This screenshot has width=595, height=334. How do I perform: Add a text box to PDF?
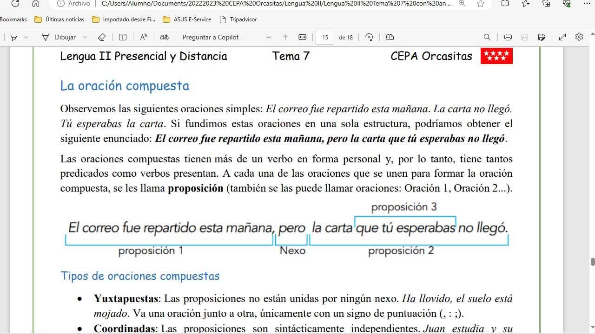click(123, 37)
